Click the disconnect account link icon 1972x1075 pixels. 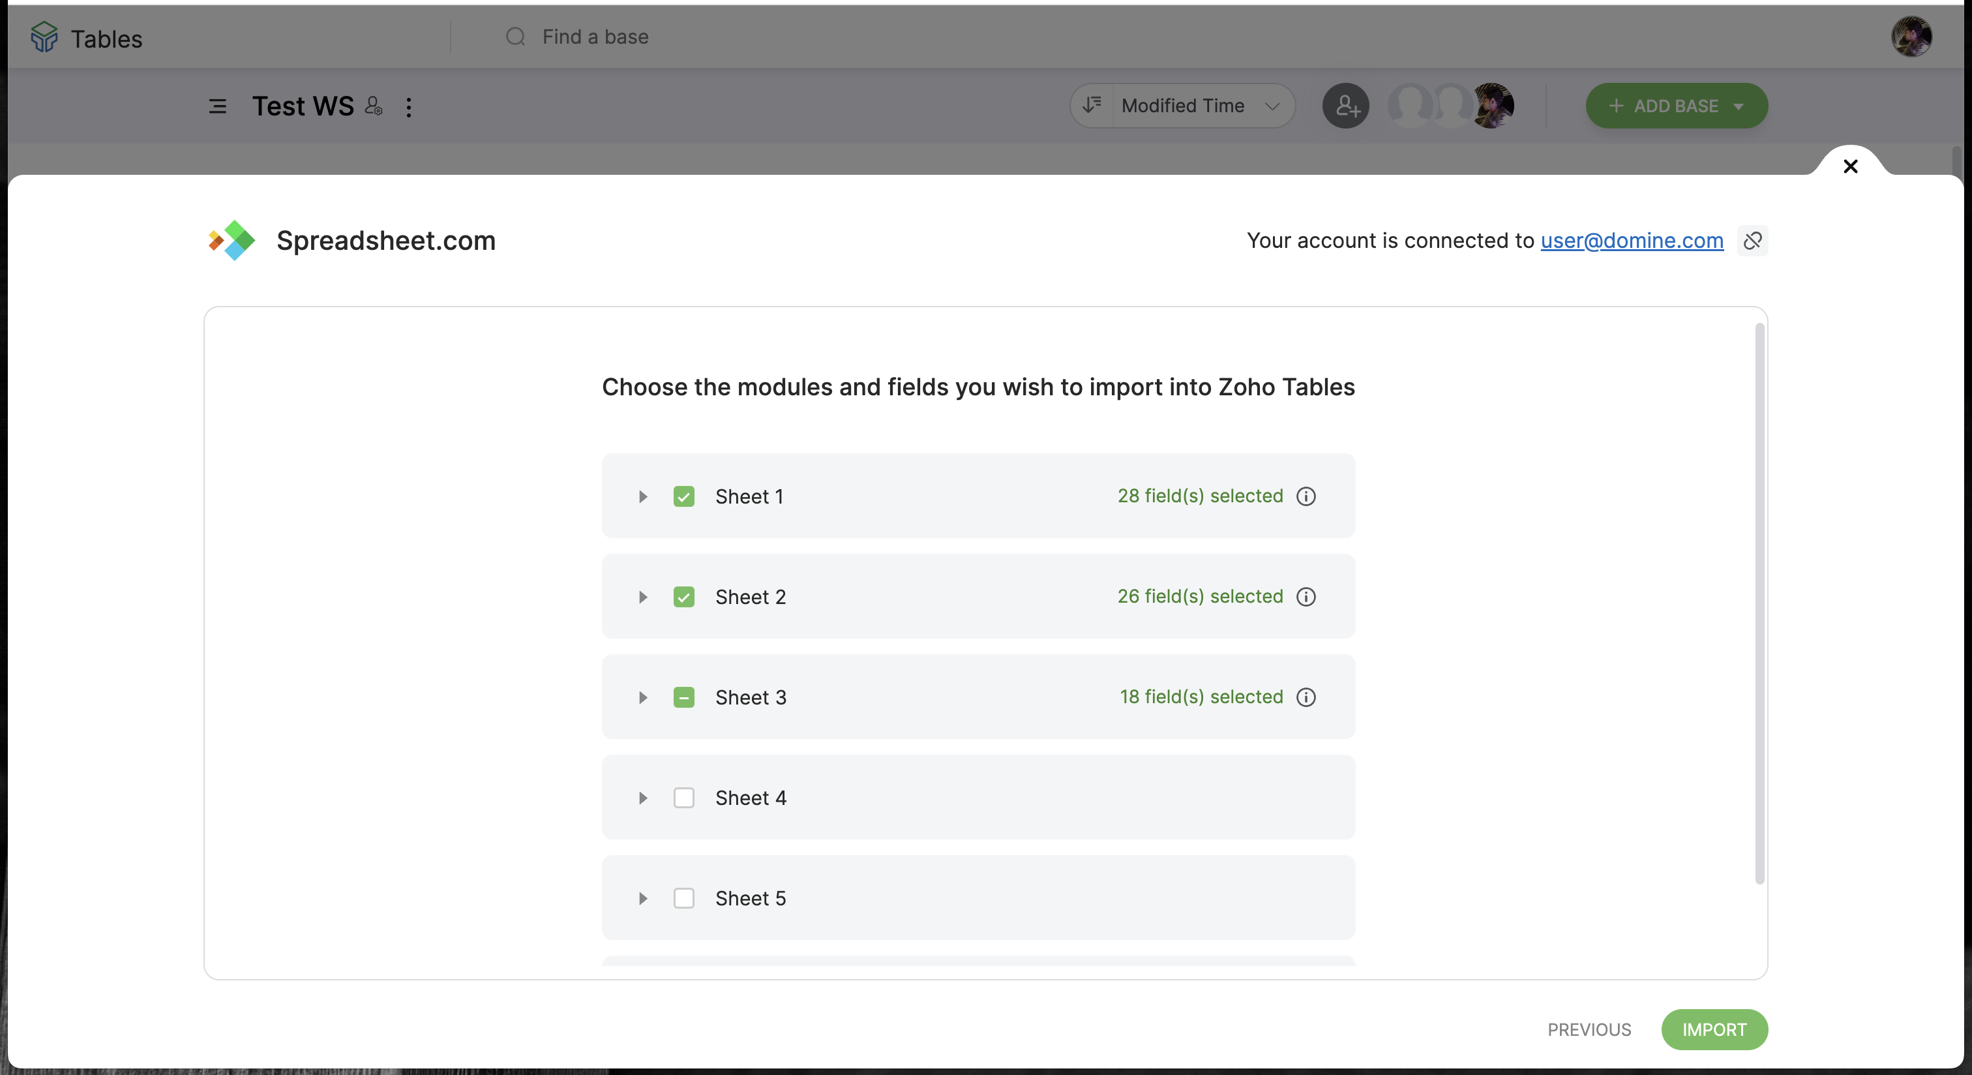[x=1752, y=241]
